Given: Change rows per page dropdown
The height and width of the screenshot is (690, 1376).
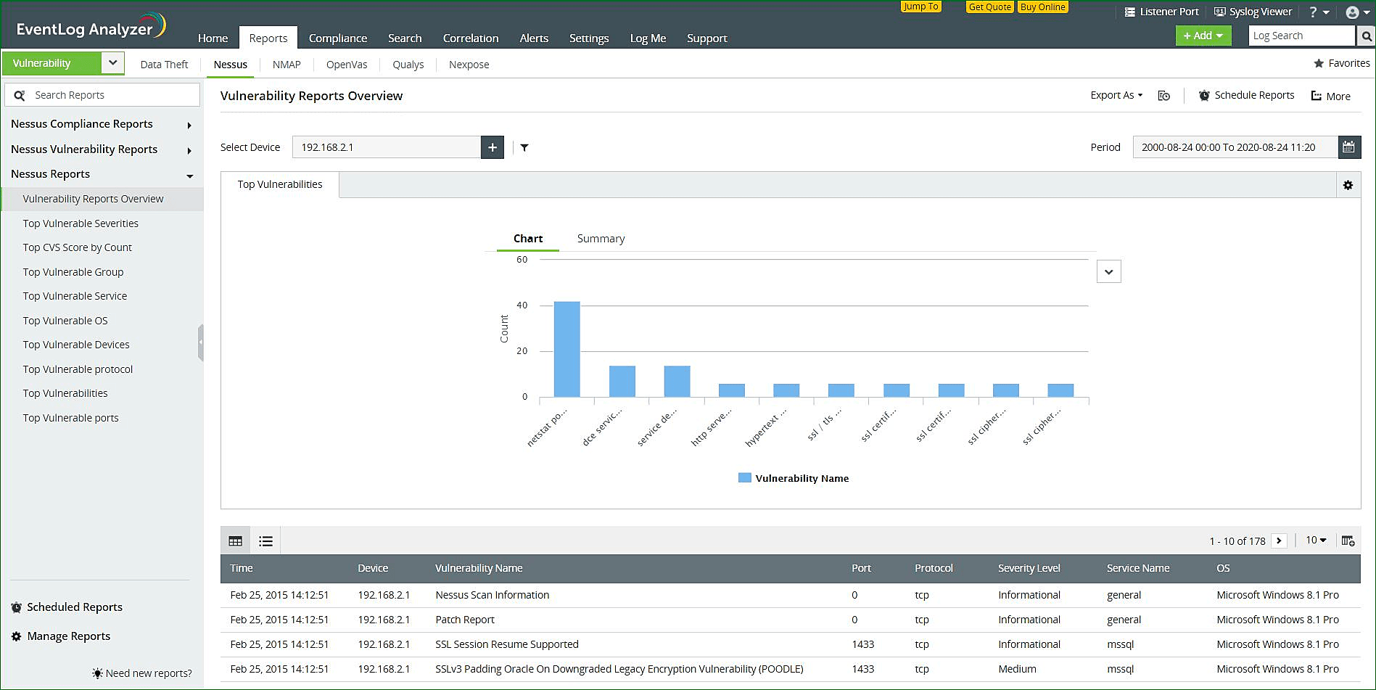Looking at the screenshot, I should [x=1316, y=541].
